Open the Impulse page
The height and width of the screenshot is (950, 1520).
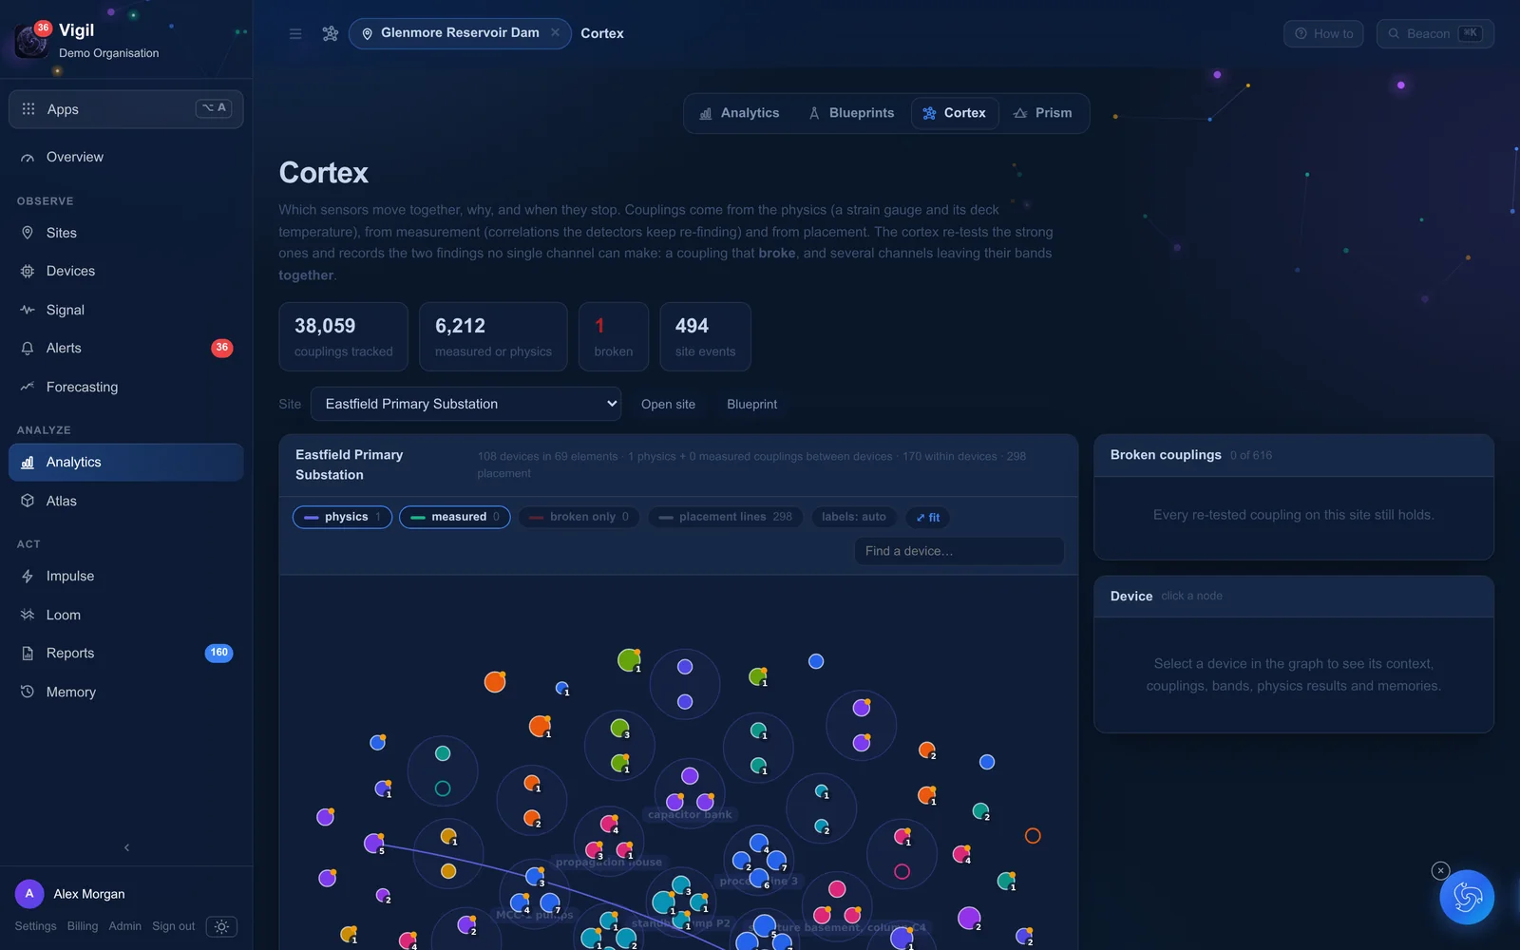[x=126, y=576]
